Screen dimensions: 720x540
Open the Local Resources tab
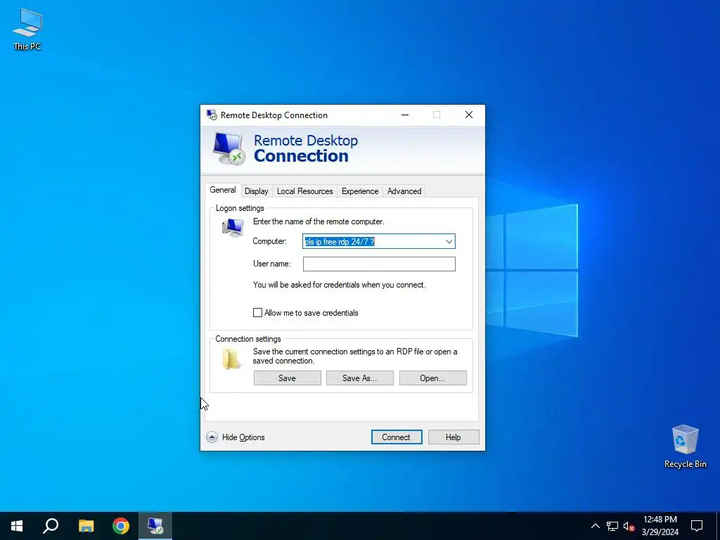[305, 191]
